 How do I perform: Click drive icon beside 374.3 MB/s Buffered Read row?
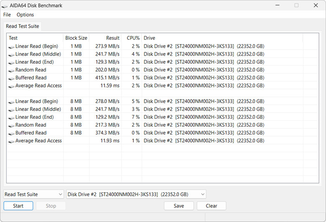point(11,134)
